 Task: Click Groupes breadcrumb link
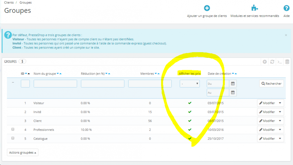25,3
